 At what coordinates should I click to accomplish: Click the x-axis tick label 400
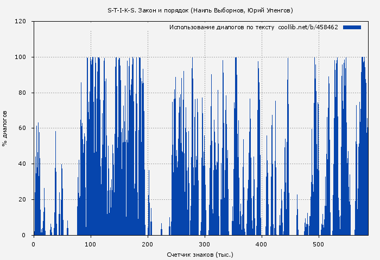pos(262,244)
